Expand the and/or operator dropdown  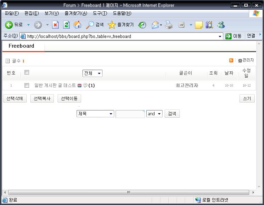coord(154,114)
